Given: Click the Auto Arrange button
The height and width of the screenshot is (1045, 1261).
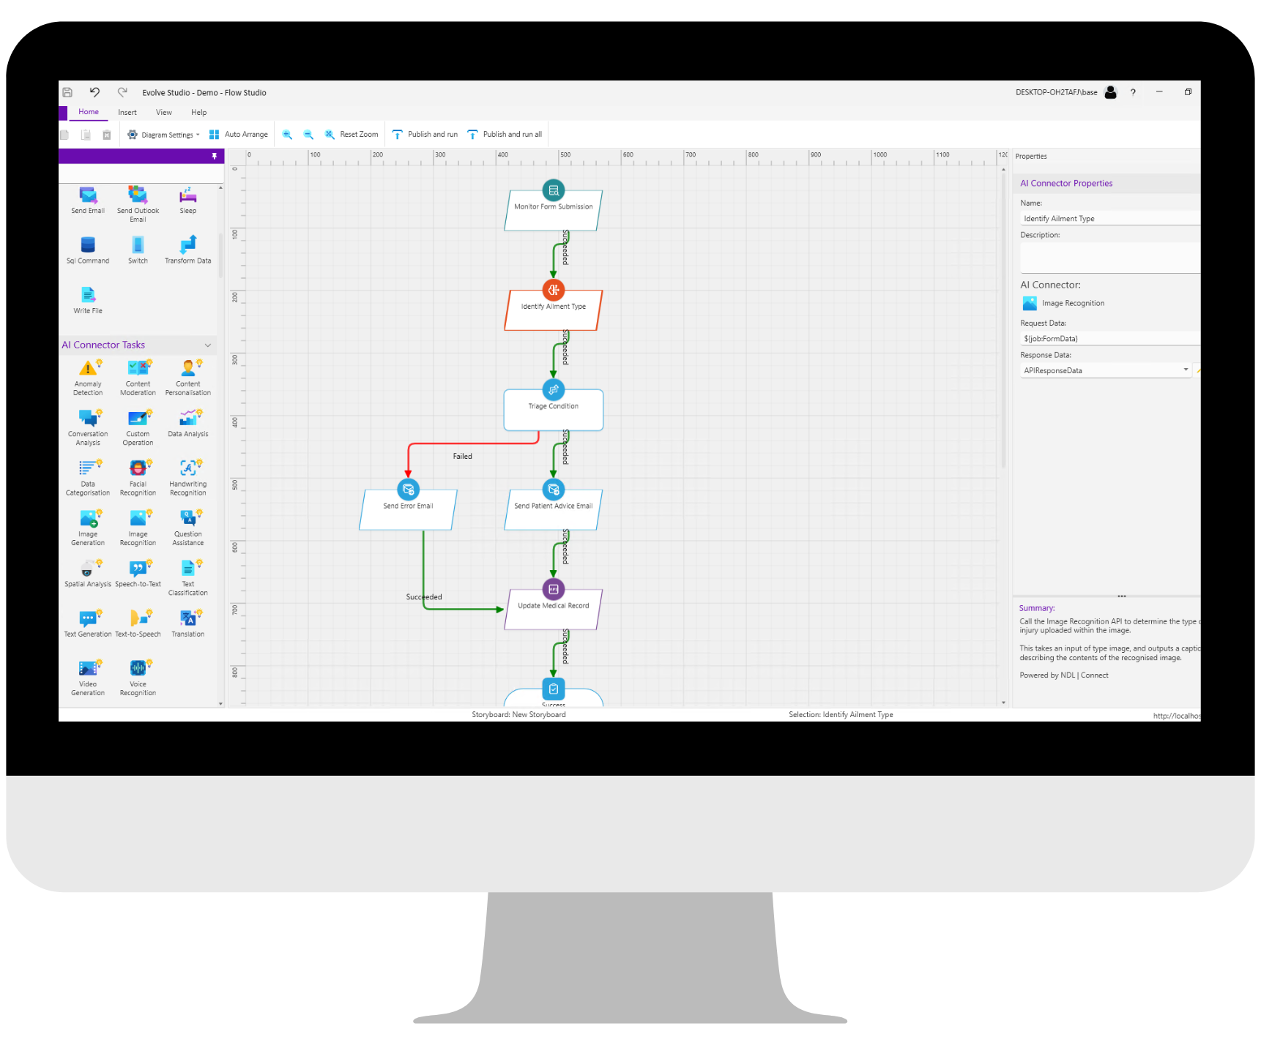Looking at the screenshot, I should (238, 134).
